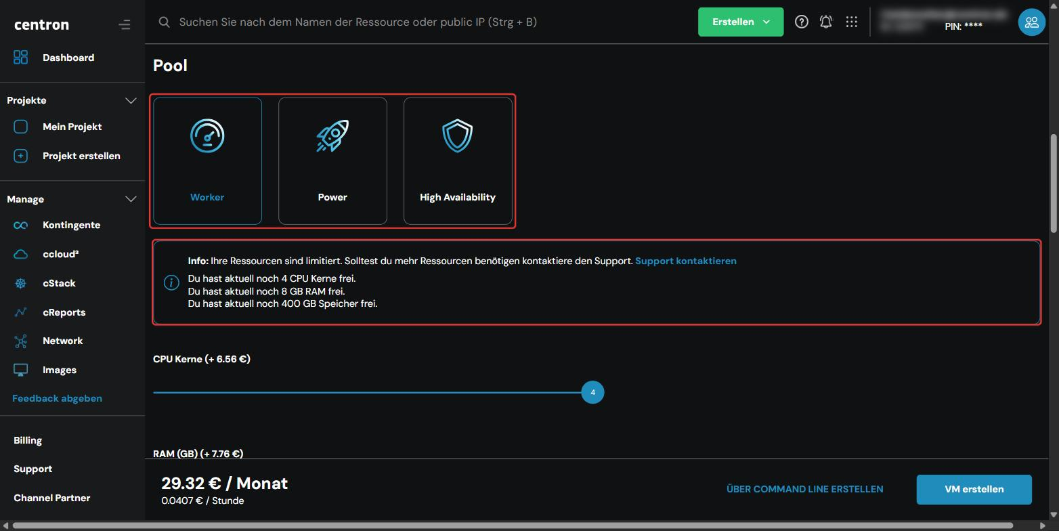Click "Du hast aktuell noch 8 GB RAM frei."
This screenshot has width=1059, height=531.
click(267, 291)
